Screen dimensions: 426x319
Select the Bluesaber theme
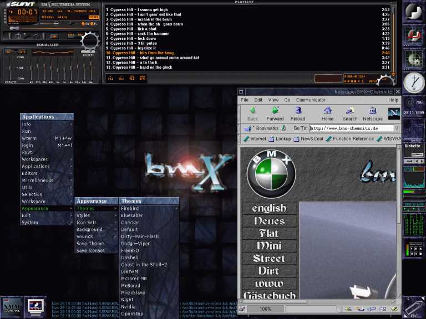click(149, 215)
